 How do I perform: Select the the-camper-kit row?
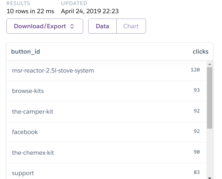[x=32, y=111]
